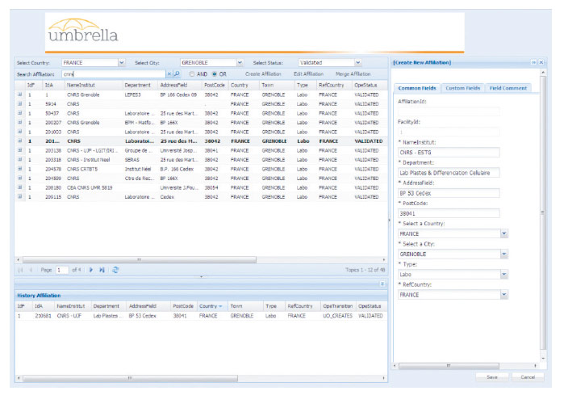Screen dimensions: 564x395
Task: Open the Select Status dropdown
Action: click(x=358, y=63)
